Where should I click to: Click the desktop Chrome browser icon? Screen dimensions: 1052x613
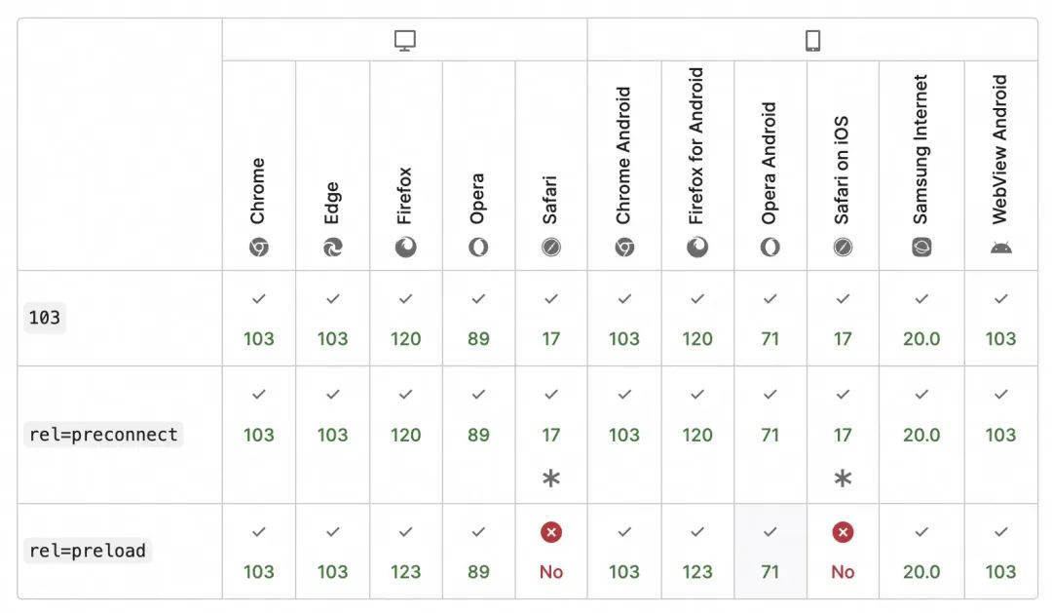259,248
